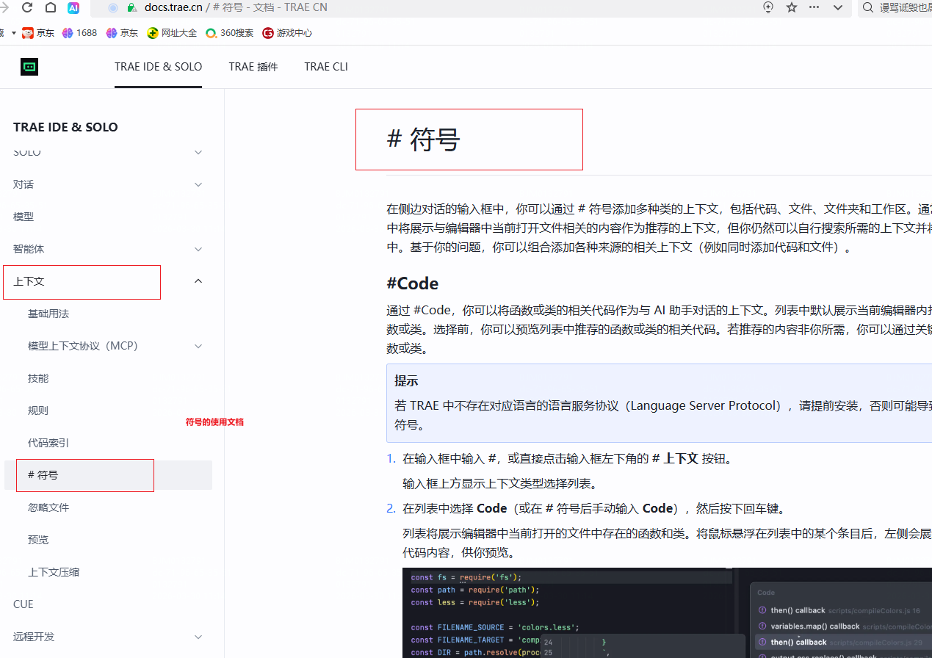Open the 游戏中心 bookmark
The image size is (932, 658).
click(287, 33)
